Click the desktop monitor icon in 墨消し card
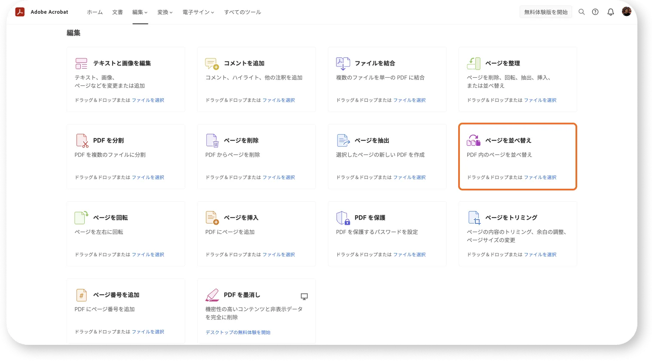Screen dimensions: 652x362 [304, 296]
